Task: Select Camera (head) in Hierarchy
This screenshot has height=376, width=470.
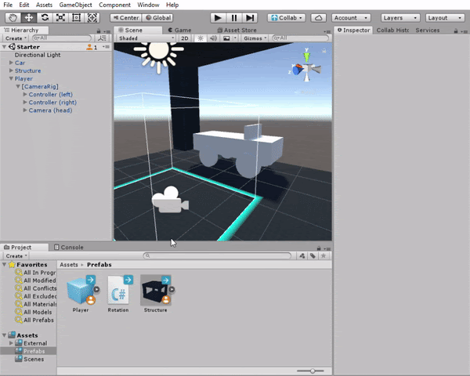Action: point(50,110)
